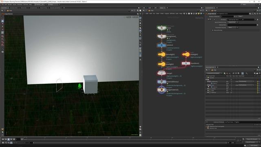Select the materiallibrary1 node
Screen dimensions: 261x147
(161, 82)
